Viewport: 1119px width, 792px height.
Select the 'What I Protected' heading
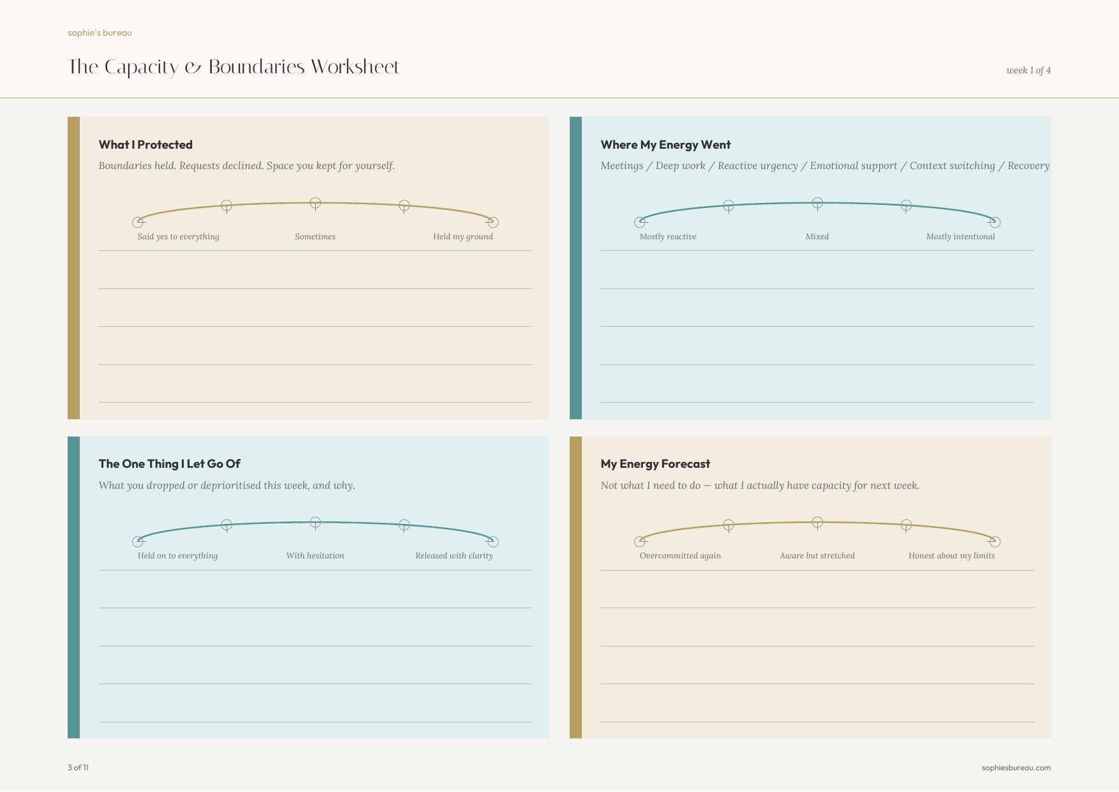[145, 145]
